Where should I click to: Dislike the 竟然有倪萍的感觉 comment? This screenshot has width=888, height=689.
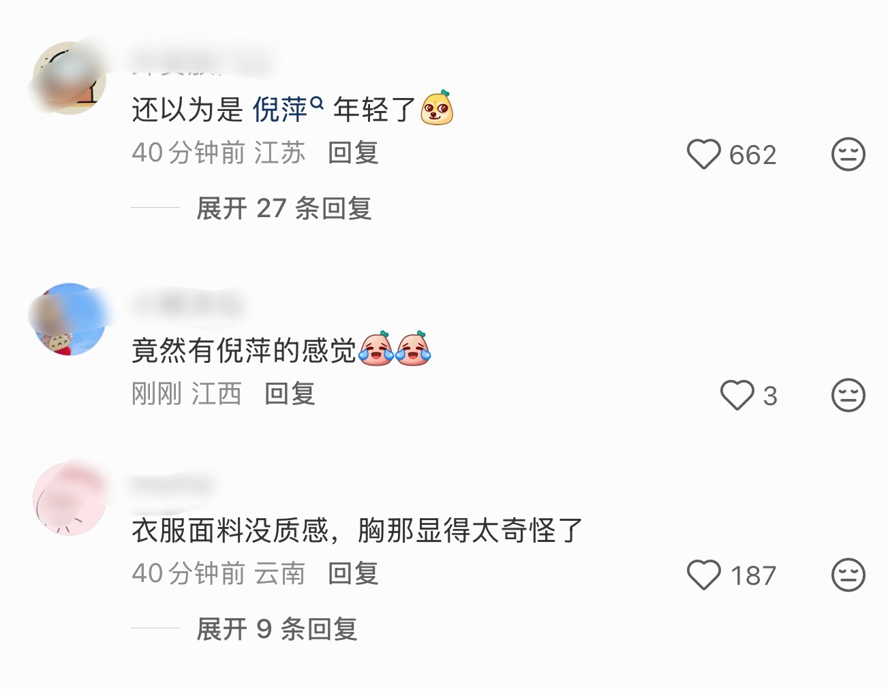(x=848, y=395)
